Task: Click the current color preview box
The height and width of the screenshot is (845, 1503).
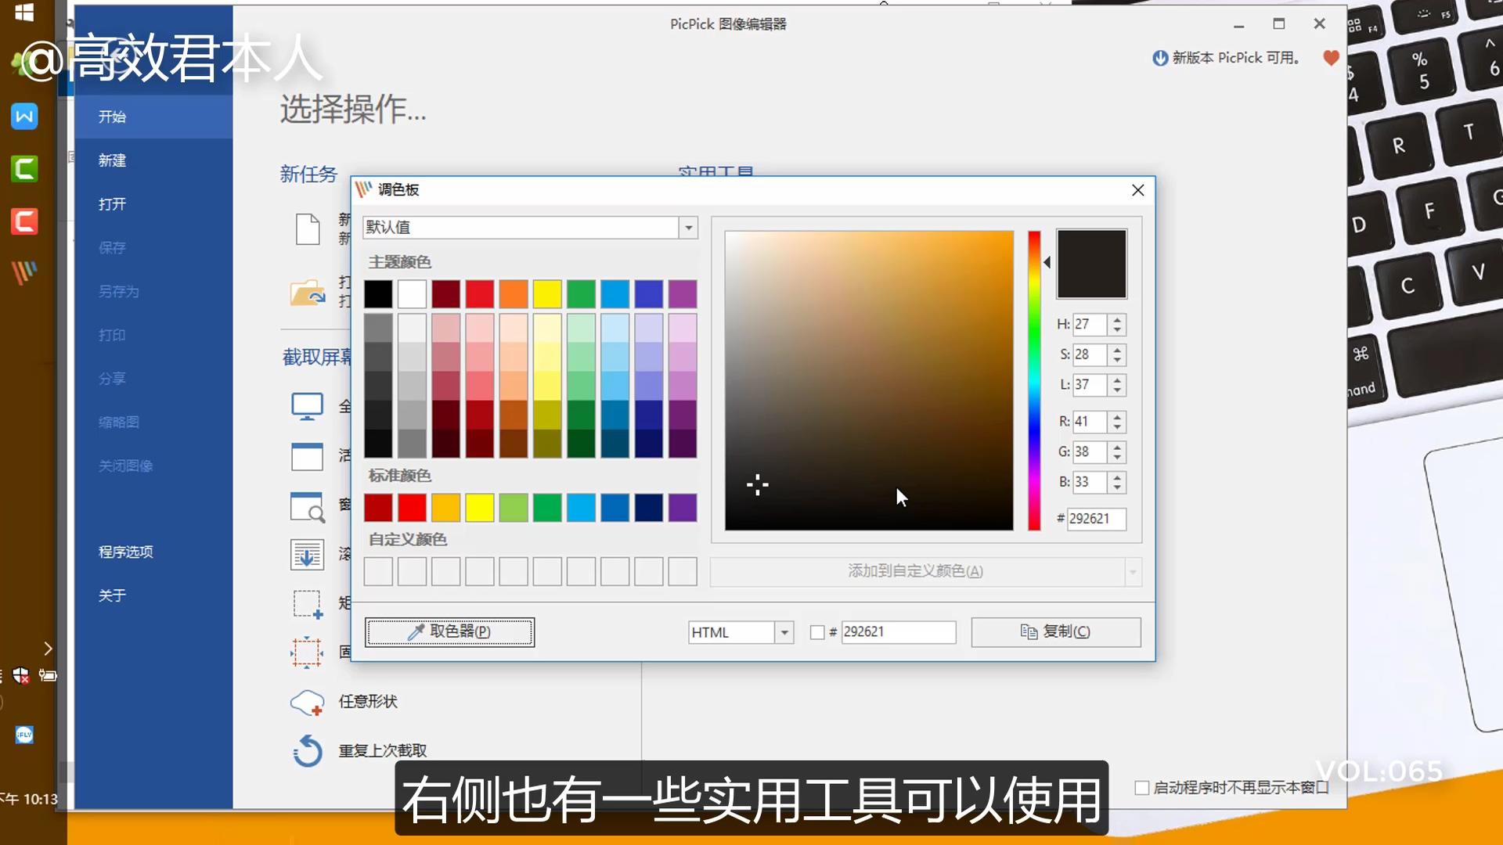Action: click(1091, 264)
